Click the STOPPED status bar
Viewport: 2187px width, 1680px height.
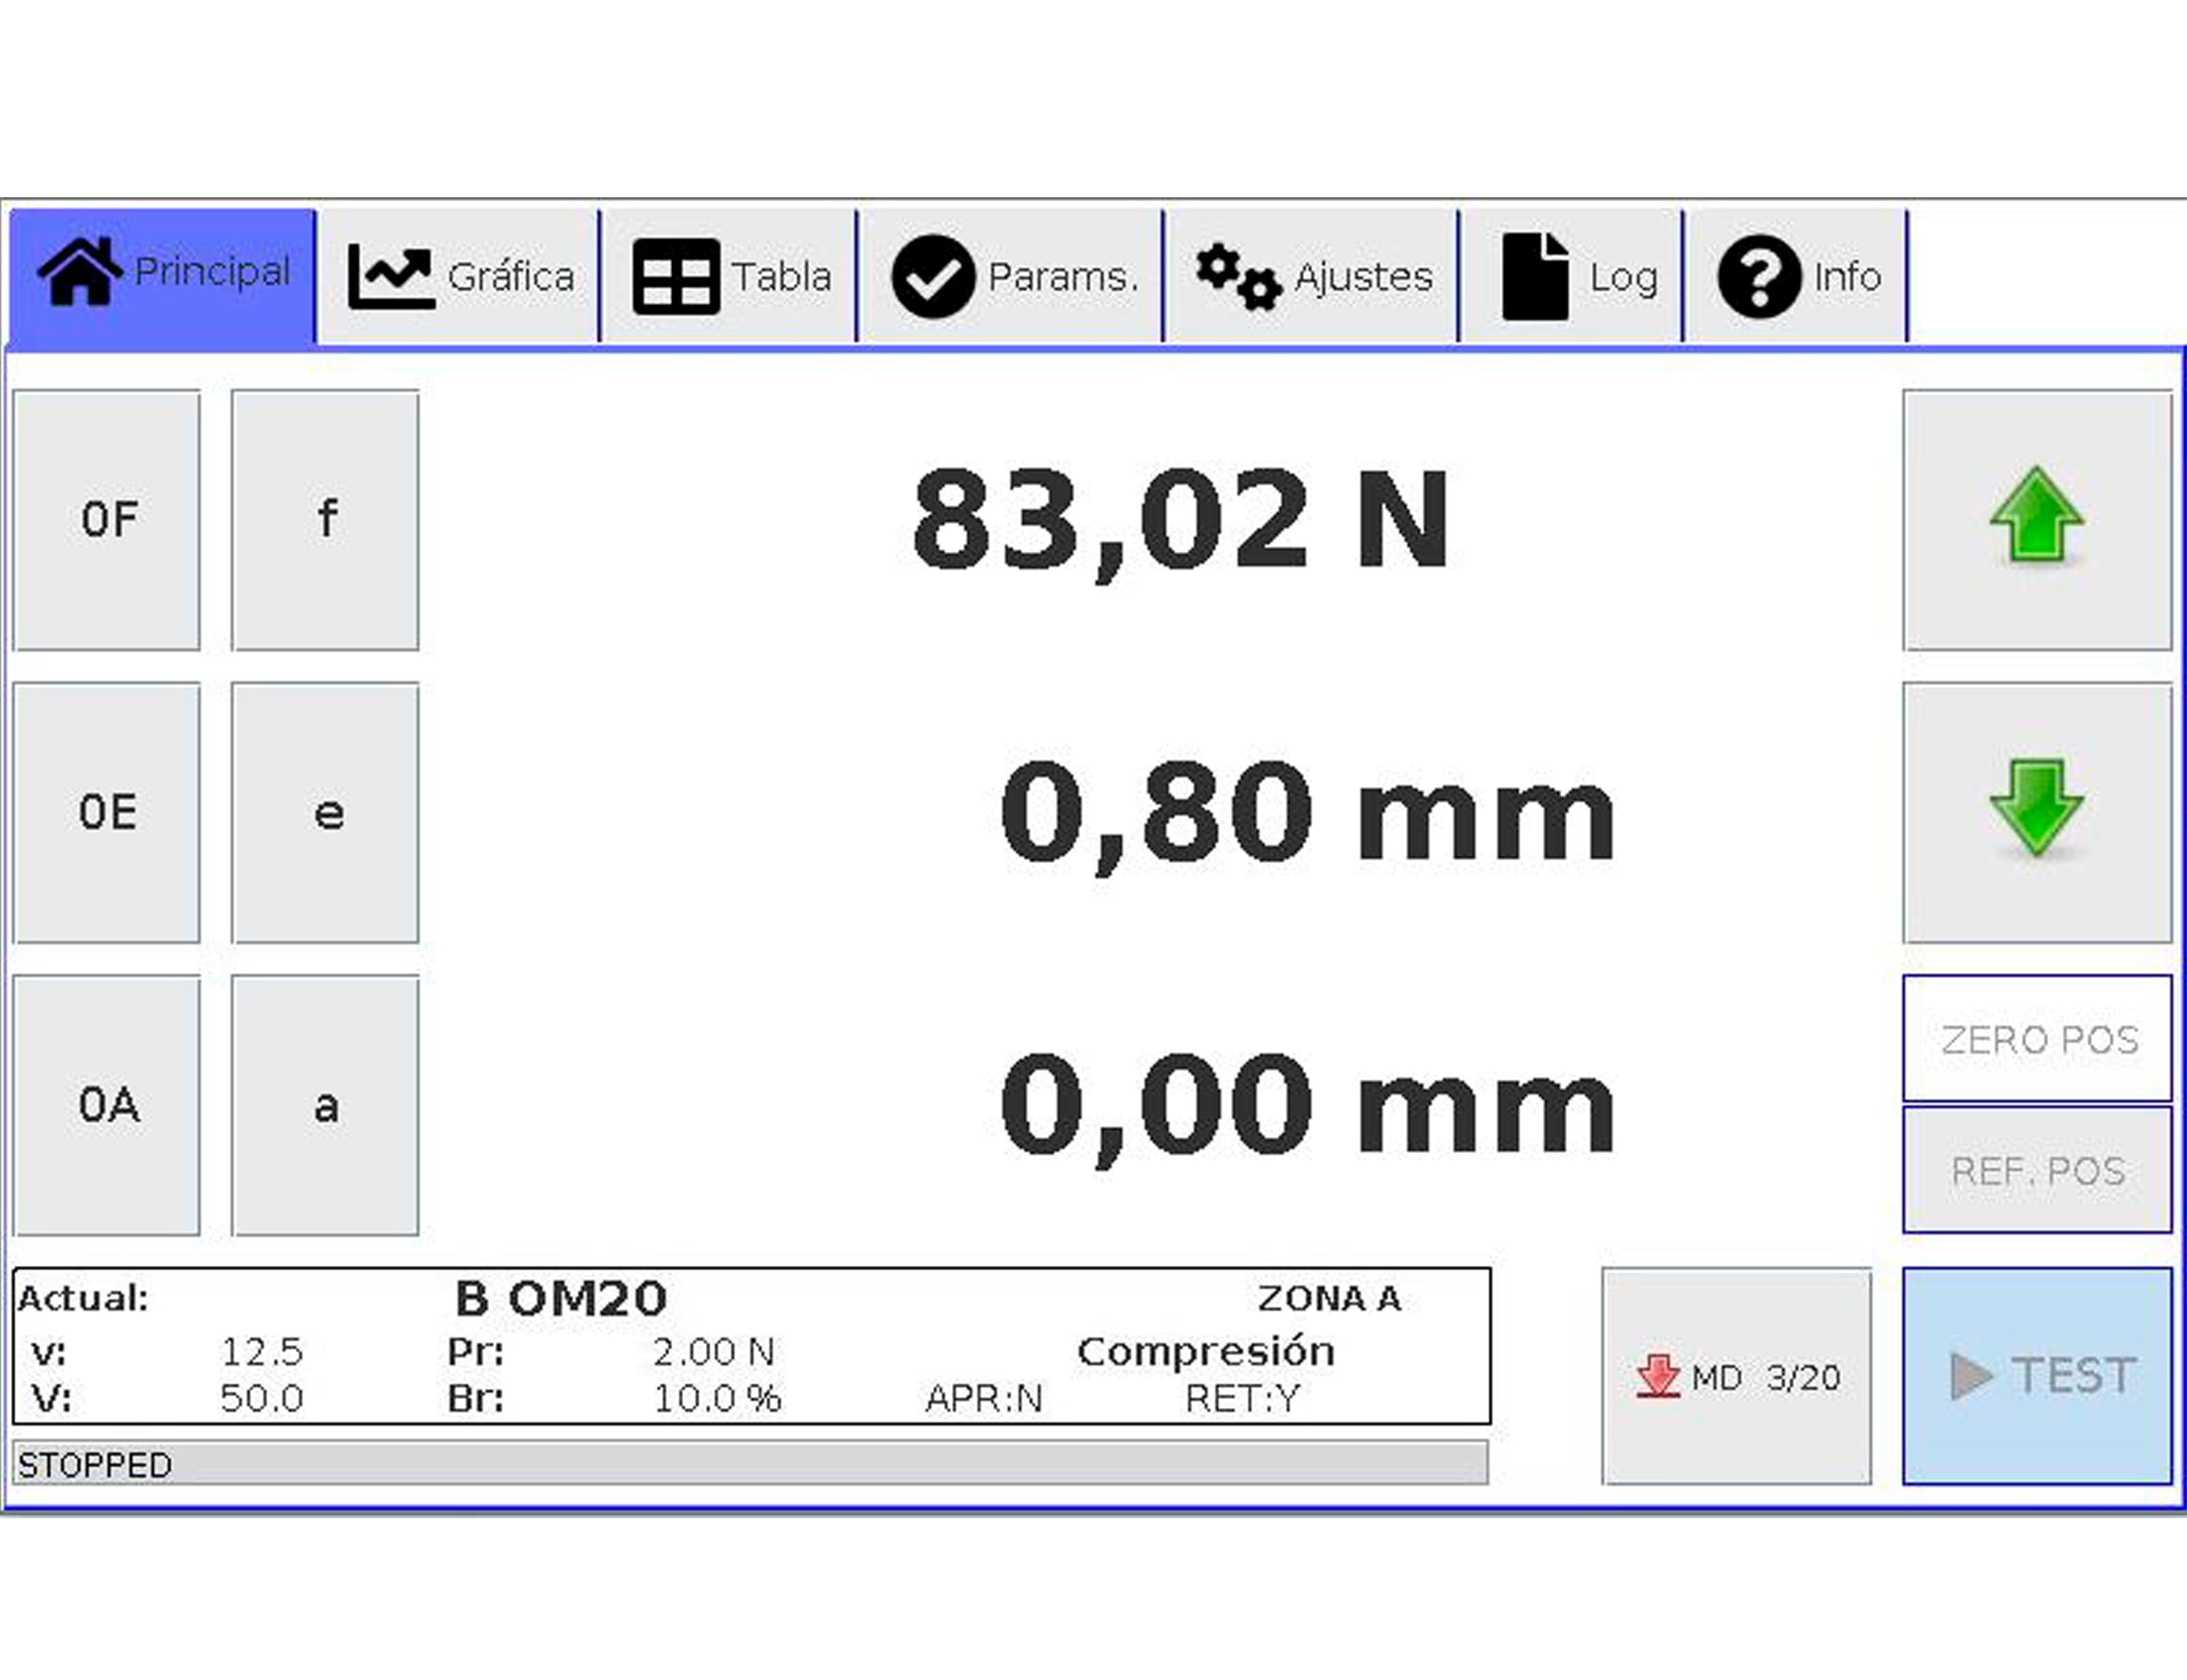pos(749,1464)
